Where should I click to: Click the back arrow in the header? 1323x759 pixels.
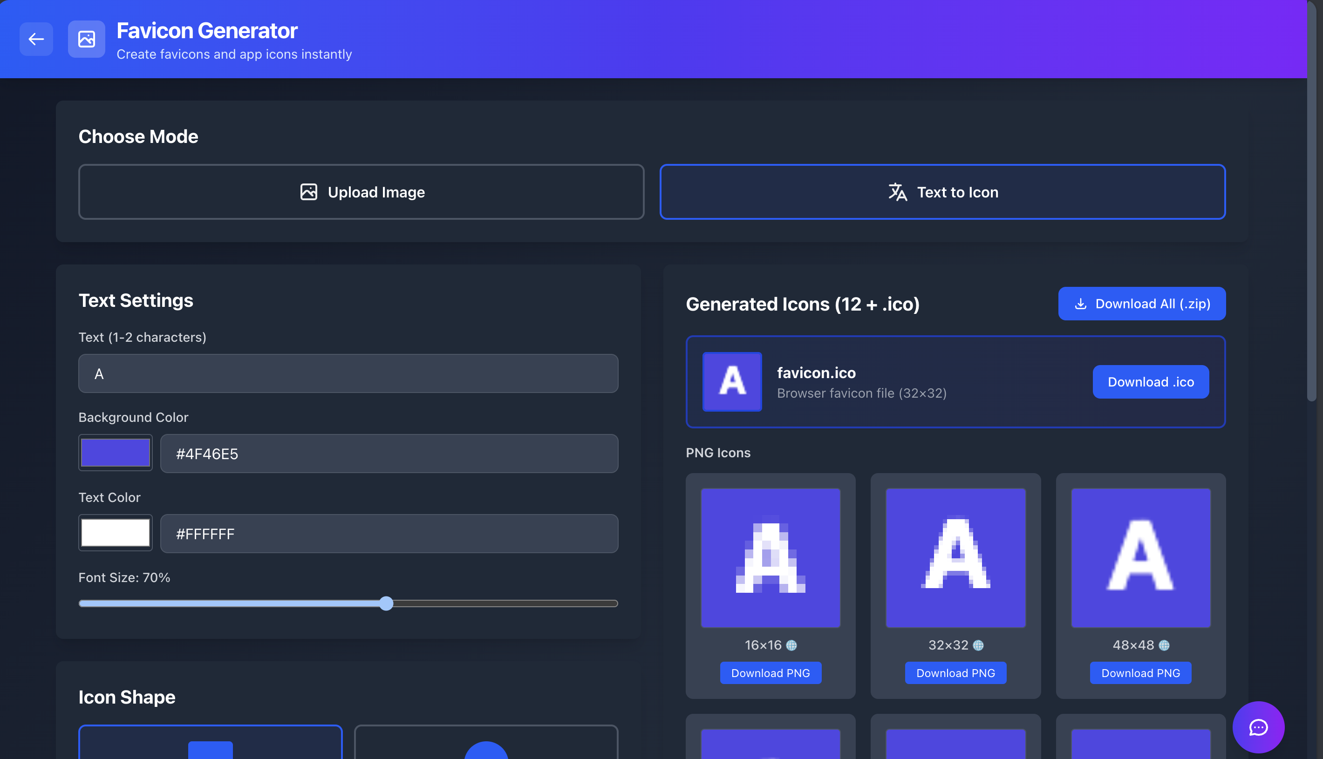tap(35, 39)
